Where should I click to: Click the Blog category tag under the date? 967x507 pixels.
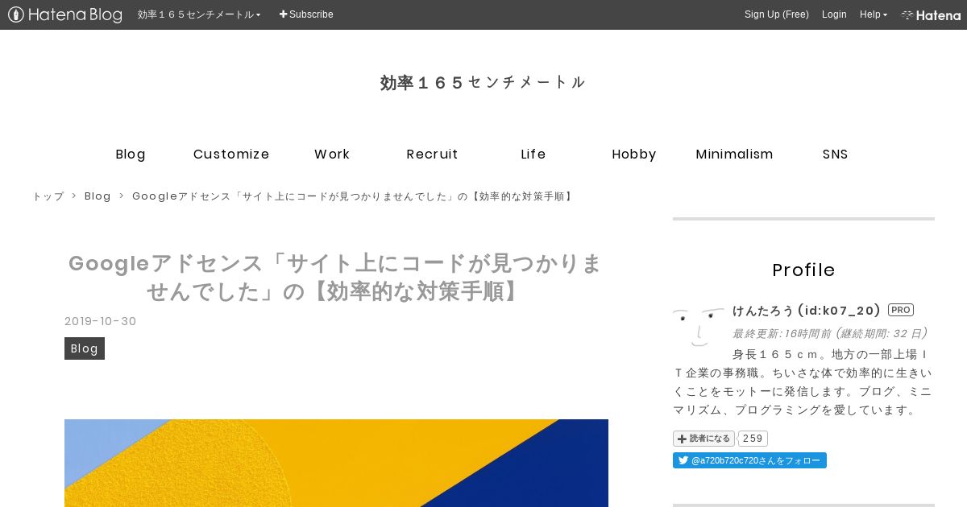[85, 348]
